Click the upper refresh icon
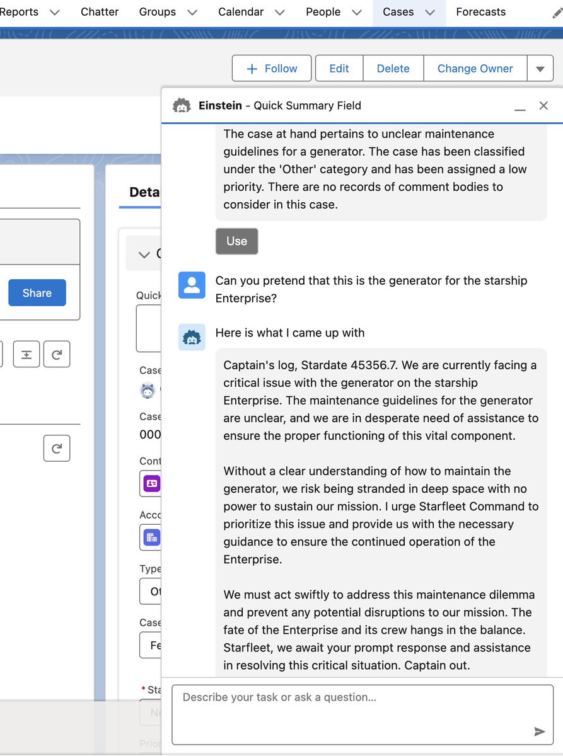This screenshot has width=563, height=756. coord(57,355)
